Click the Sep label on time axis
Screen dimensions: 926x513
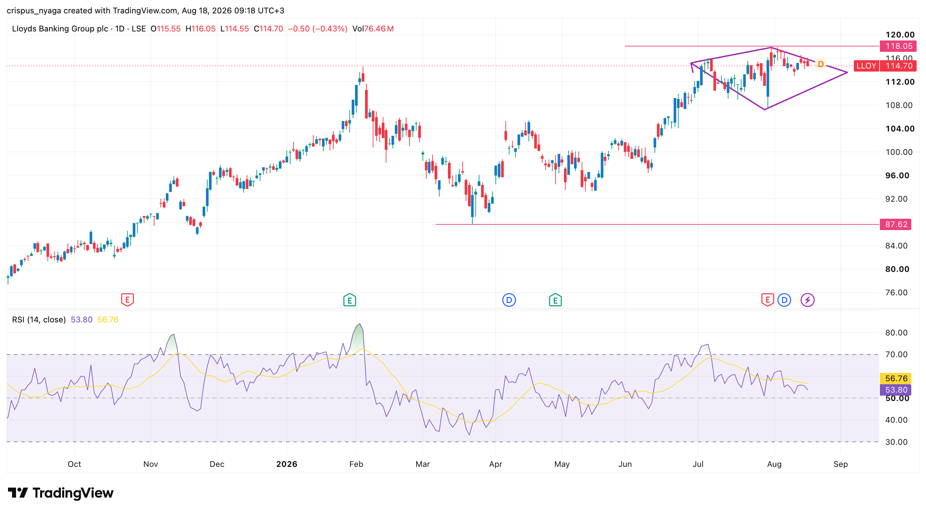tap(840, 464)
